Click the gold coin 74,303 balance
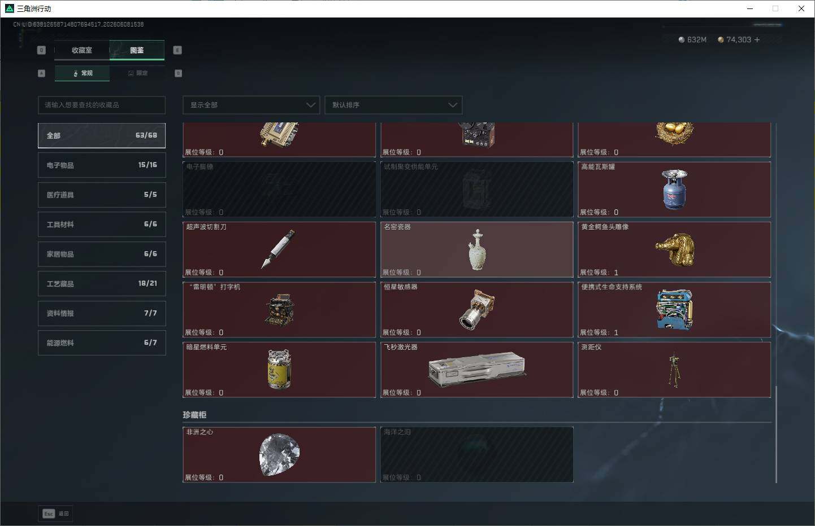 [x=734, y=40]
